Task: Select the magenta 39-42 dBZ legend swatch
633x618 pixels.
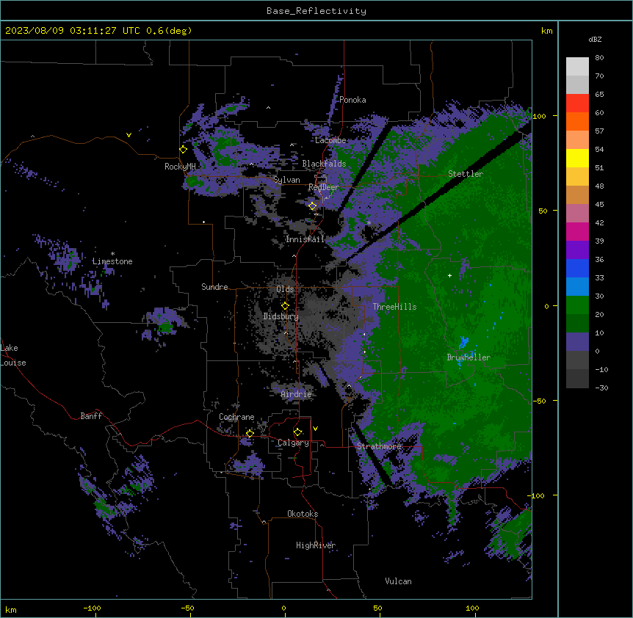Action: 577,231
